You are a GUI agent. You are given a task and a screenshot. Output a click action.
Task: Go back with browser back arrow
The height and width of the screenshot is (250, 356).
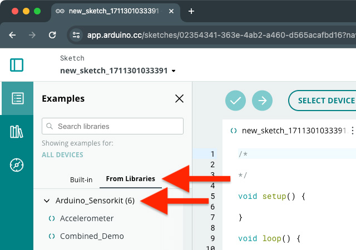12,35
